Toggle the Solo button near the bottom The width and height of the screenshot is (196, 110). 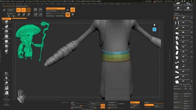pos(149,105)
